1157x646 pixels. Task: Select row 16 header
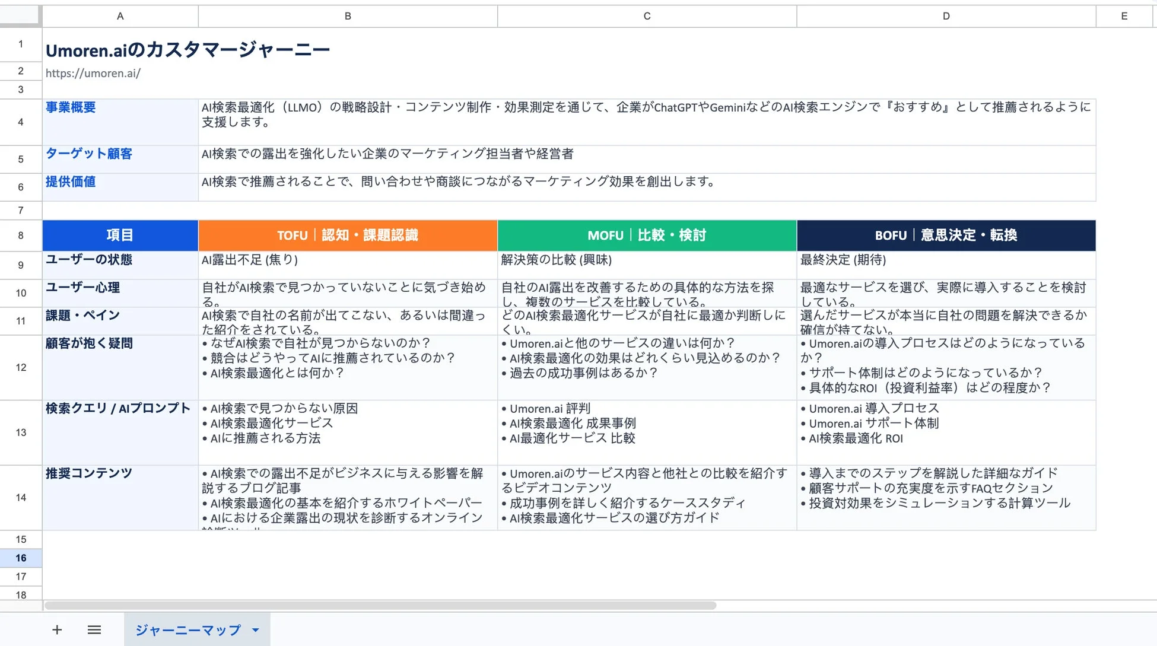tap(21, 558)
